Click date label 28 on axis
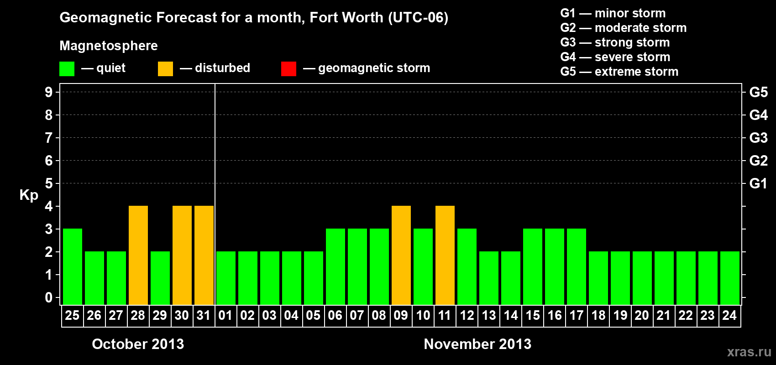Screen dimensions: 776x365 click(x=138, y=316)
